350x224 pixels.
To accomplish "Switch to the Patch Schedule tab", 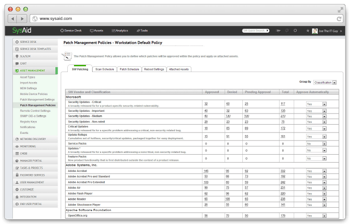I will click(129, 69).
